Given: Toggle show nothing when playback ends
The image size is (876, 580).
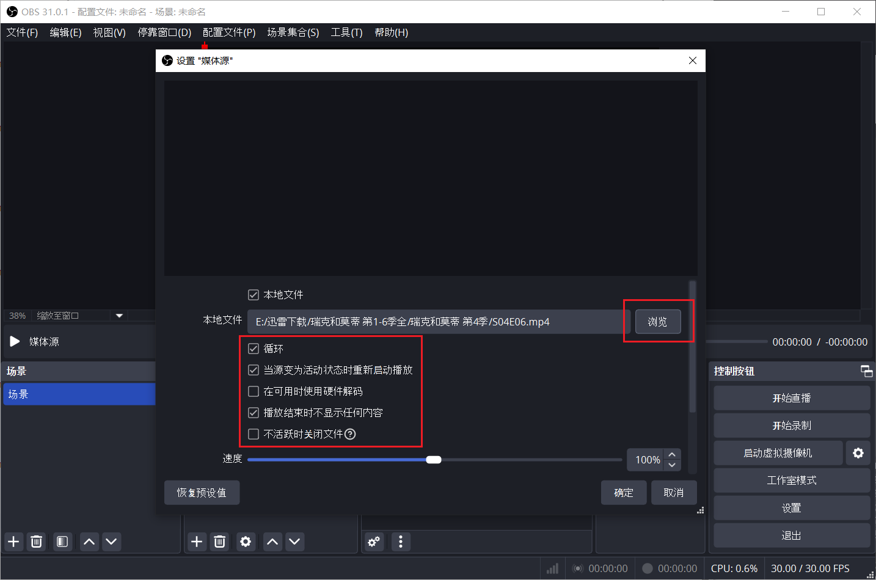Looking at the screenshot, I should pos(254,413).
